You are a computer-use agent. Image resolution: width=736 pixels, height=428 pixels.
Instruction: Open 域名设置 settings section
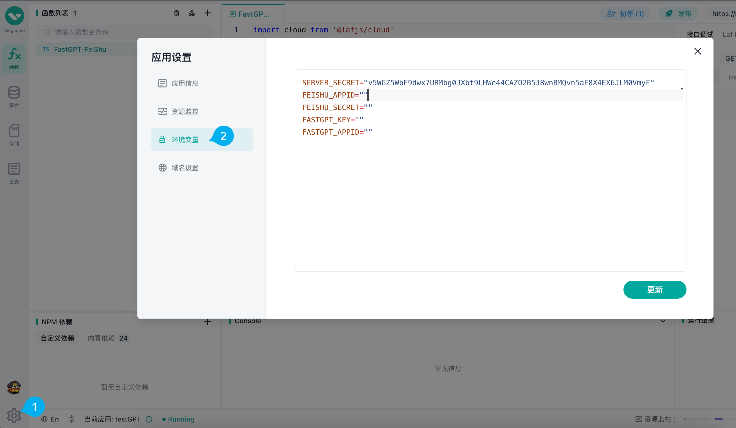pos(185,168)
